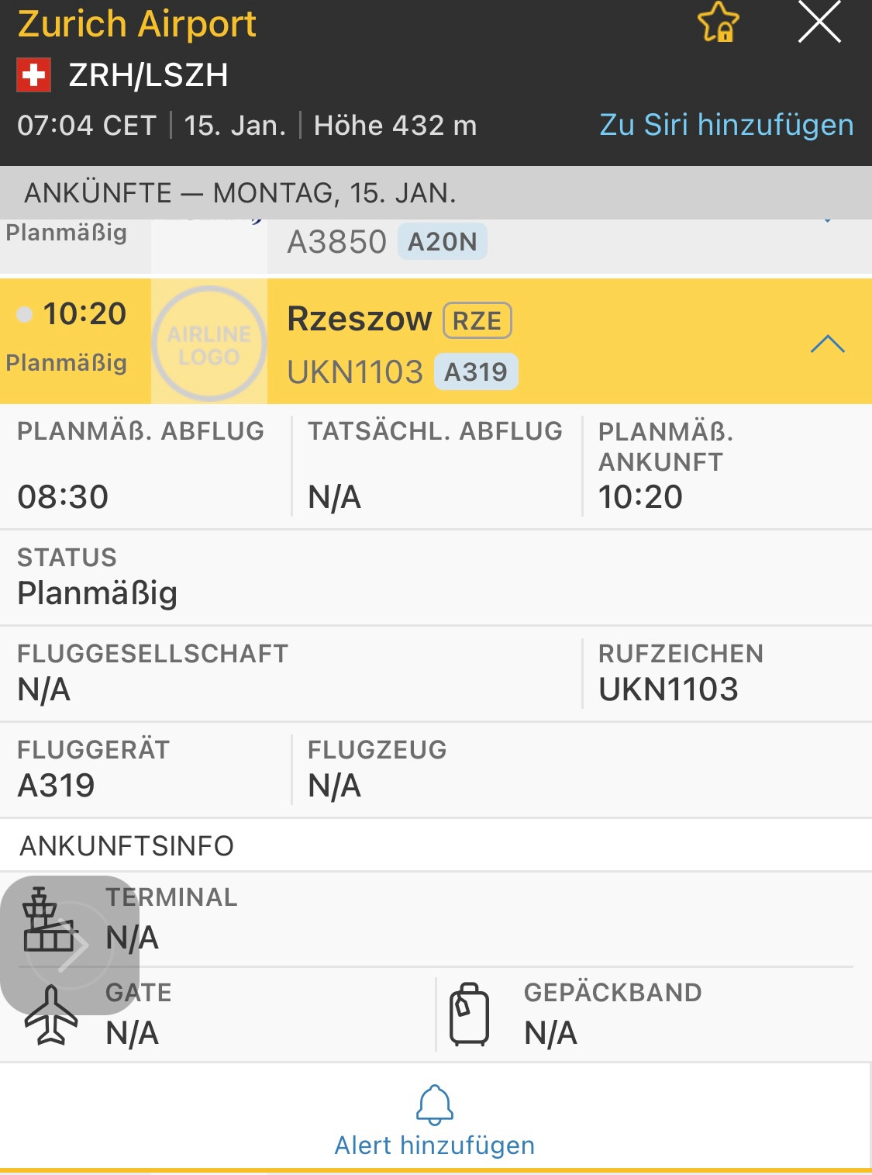Click the Alert hinzufügen label

(435, 1146)
